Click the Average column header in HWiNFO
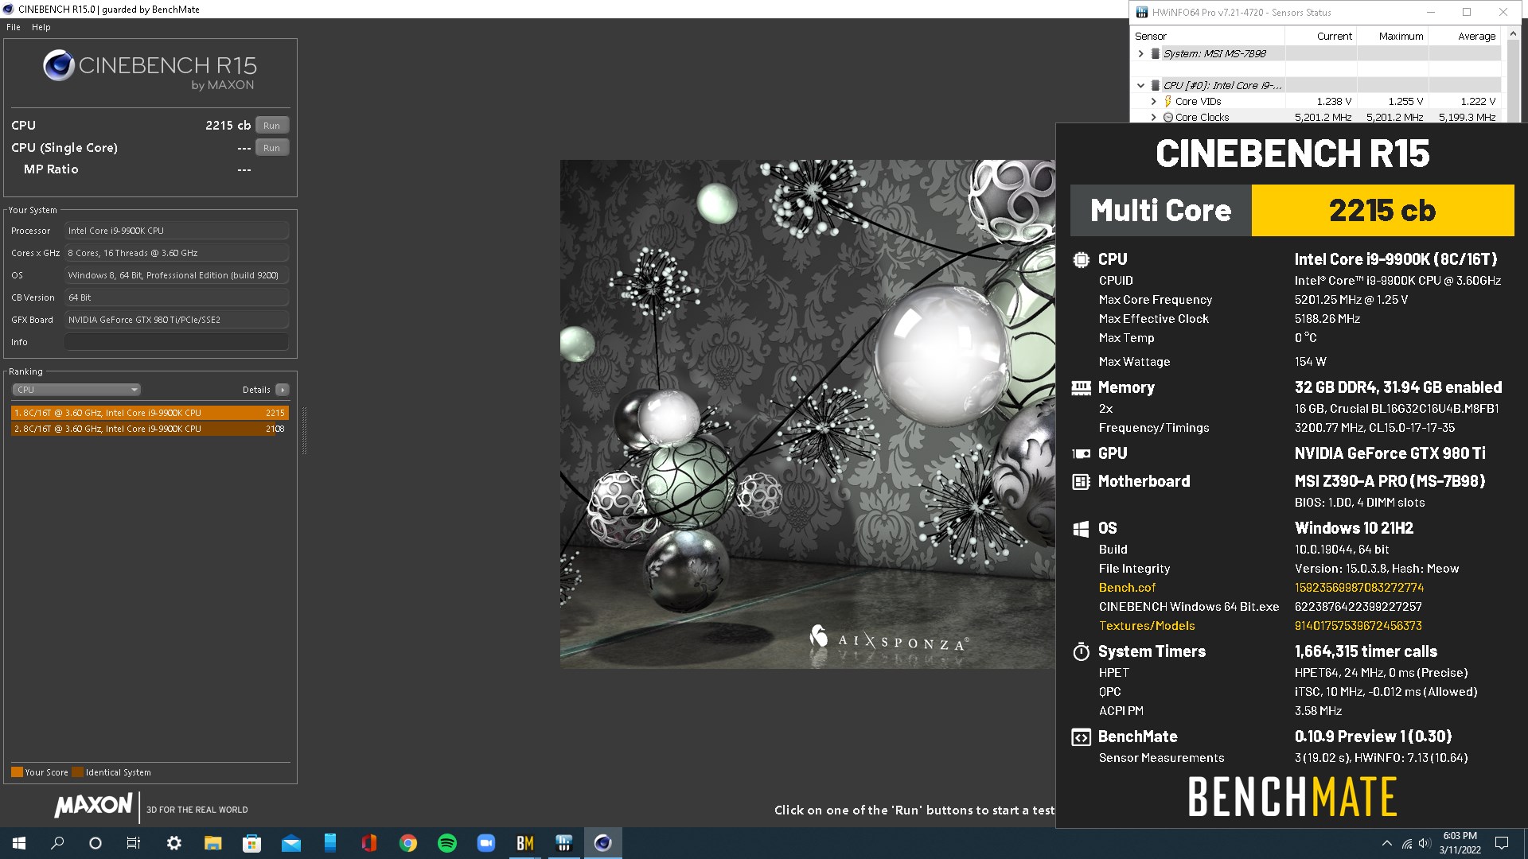This screenshot has height=859, width=1528. click(x=1464, y=36)
